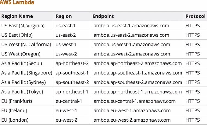This screenshot has width=207, height=125.
Task: Click the US West (Oregon) row name
Action: pos(21,54)
